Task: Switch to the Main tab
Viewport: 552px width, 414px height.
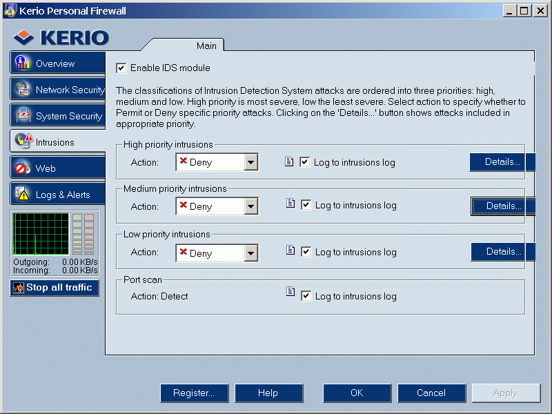Action: click(206, 46)
